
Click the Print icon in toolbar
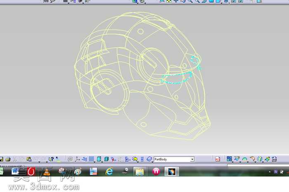coord(8,159)
